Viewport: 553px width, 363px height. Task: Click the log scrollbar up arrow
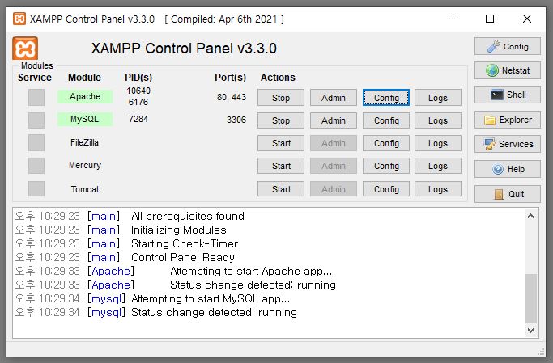[x=531, y=216]
